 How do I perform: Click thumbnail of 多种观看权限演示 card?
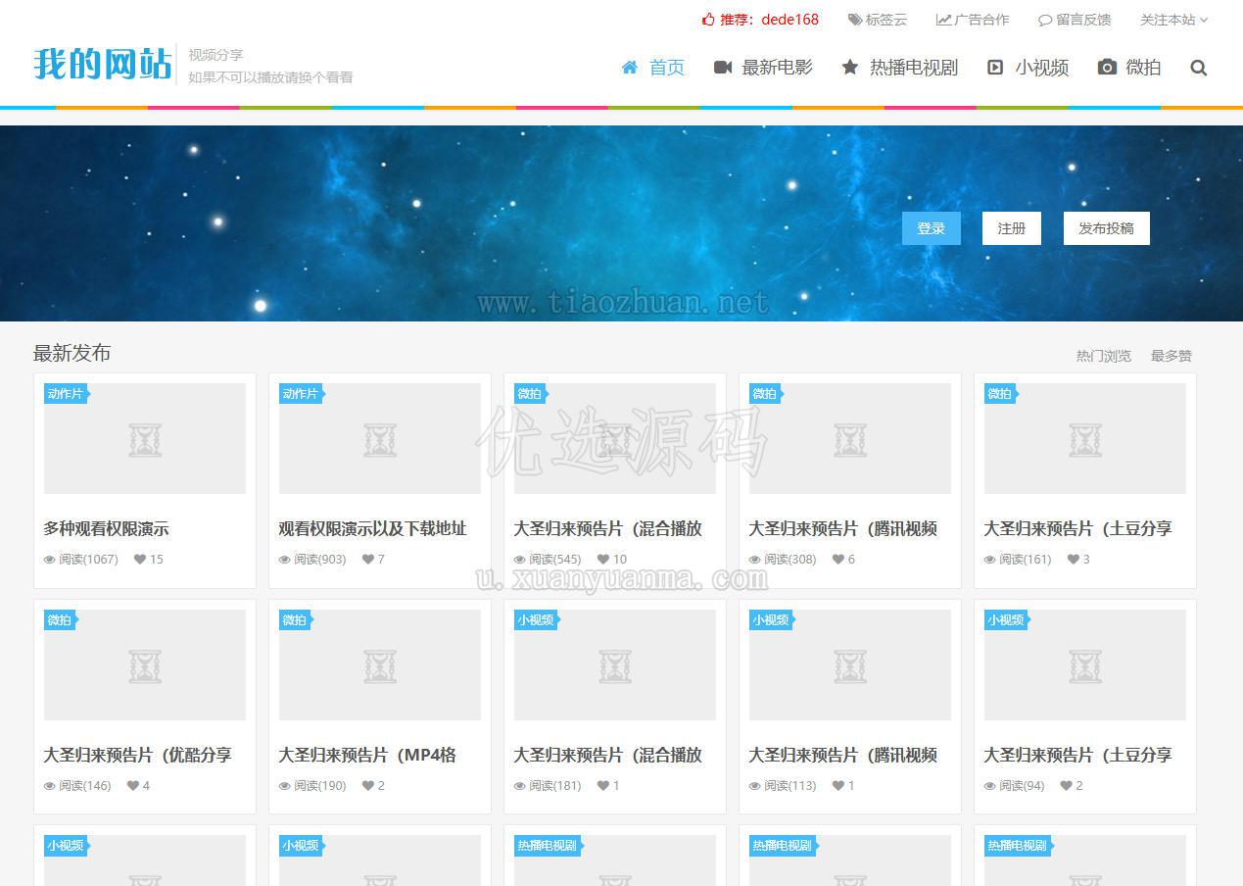point(145,438)
